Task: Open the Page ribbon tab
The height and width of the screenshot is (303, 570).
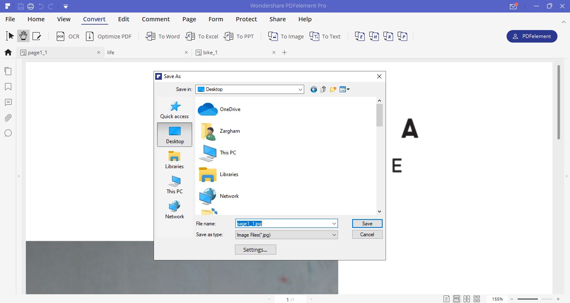Action: pos(189,19)
